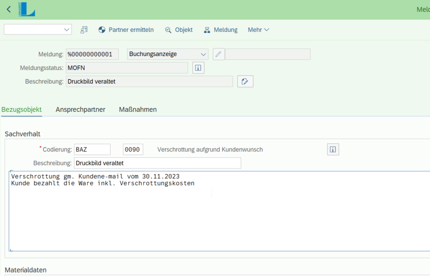430x276 pixels.
Task: Open the empty combo box dropdown in toolbar
Action: tap(66, 30)
